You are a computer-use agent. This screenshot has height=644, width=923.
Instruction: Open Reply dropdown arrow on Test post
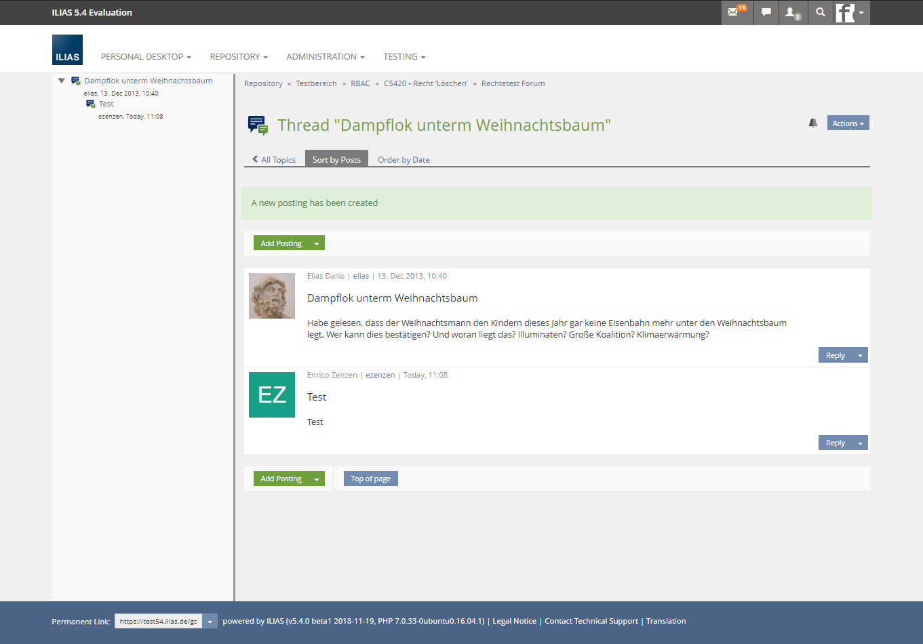[x=860, y=443]
